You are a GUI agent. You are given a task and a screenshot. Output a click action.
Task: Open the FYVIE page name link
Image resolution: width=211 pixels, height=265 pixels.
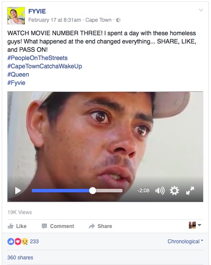(37, 11)
